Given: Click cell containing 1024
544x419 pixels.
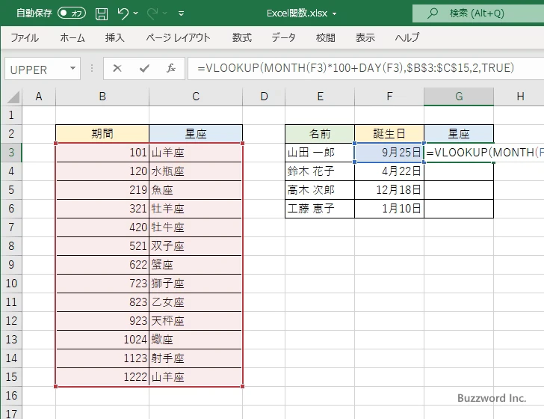Looking at the screenshot, I should pos(102,340).
